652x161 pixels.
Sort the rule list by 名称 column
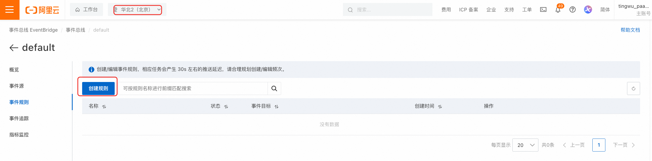104,107
